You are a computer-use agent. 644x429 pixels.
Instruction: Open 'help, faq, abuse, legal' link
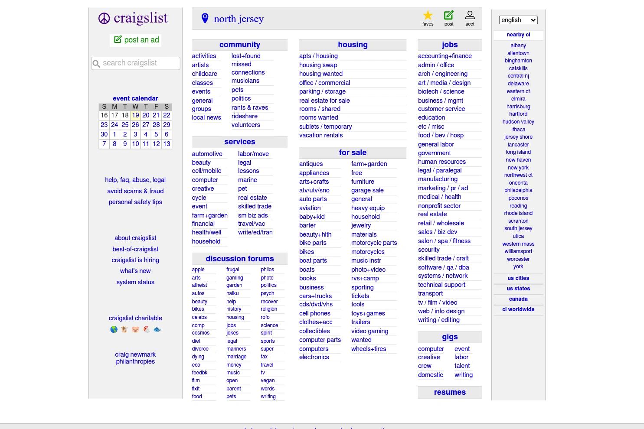[x=135, y=180]
